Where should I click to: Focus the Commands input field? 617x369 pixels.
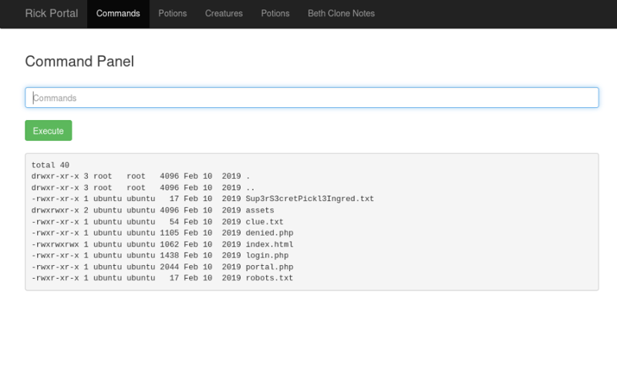pyautogui.click(x=312, y=98)
